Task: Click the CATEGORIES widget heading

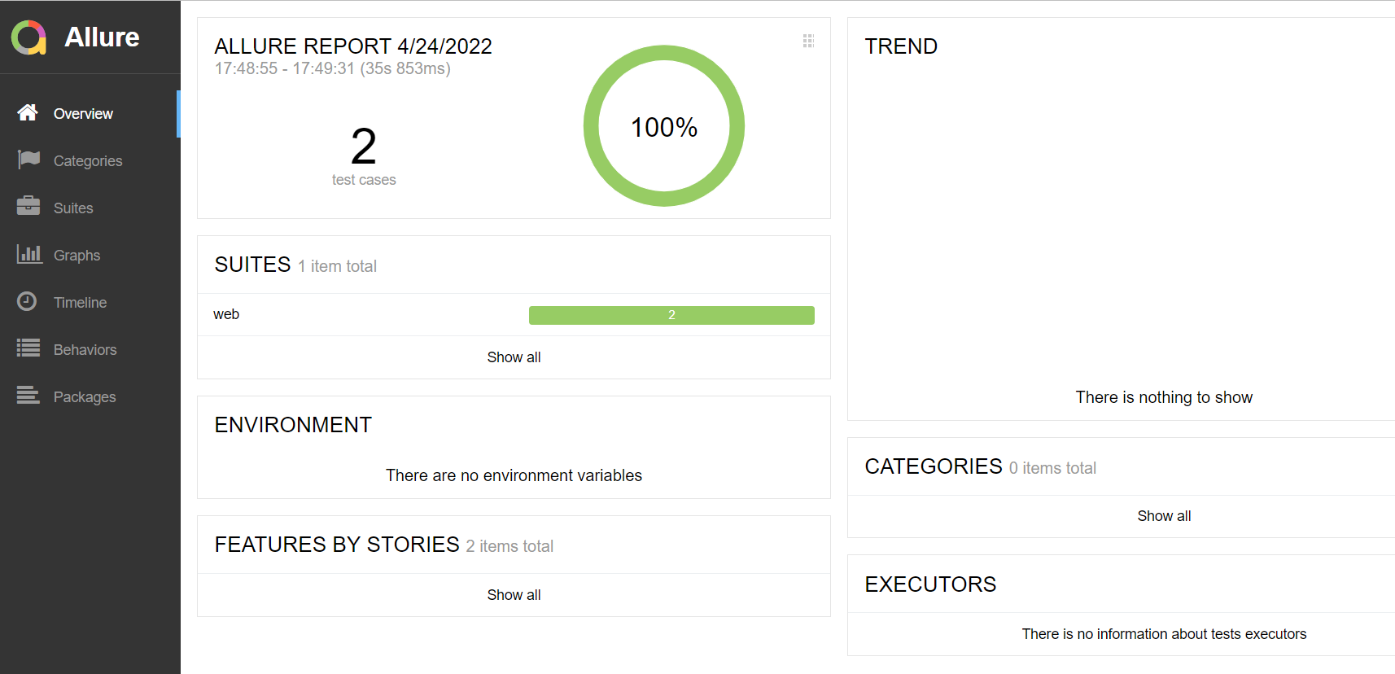Action: 934,466
